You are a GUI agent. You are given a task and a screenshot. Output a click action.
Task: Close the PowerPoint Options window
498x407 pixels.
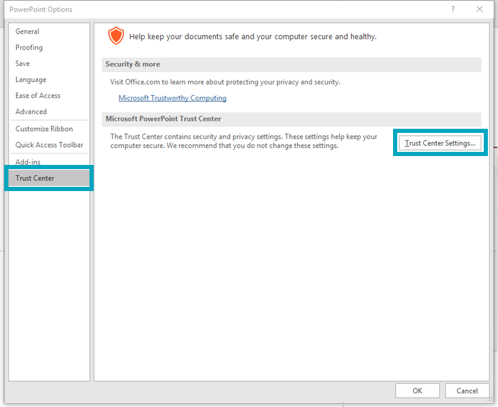coord(480,9)
